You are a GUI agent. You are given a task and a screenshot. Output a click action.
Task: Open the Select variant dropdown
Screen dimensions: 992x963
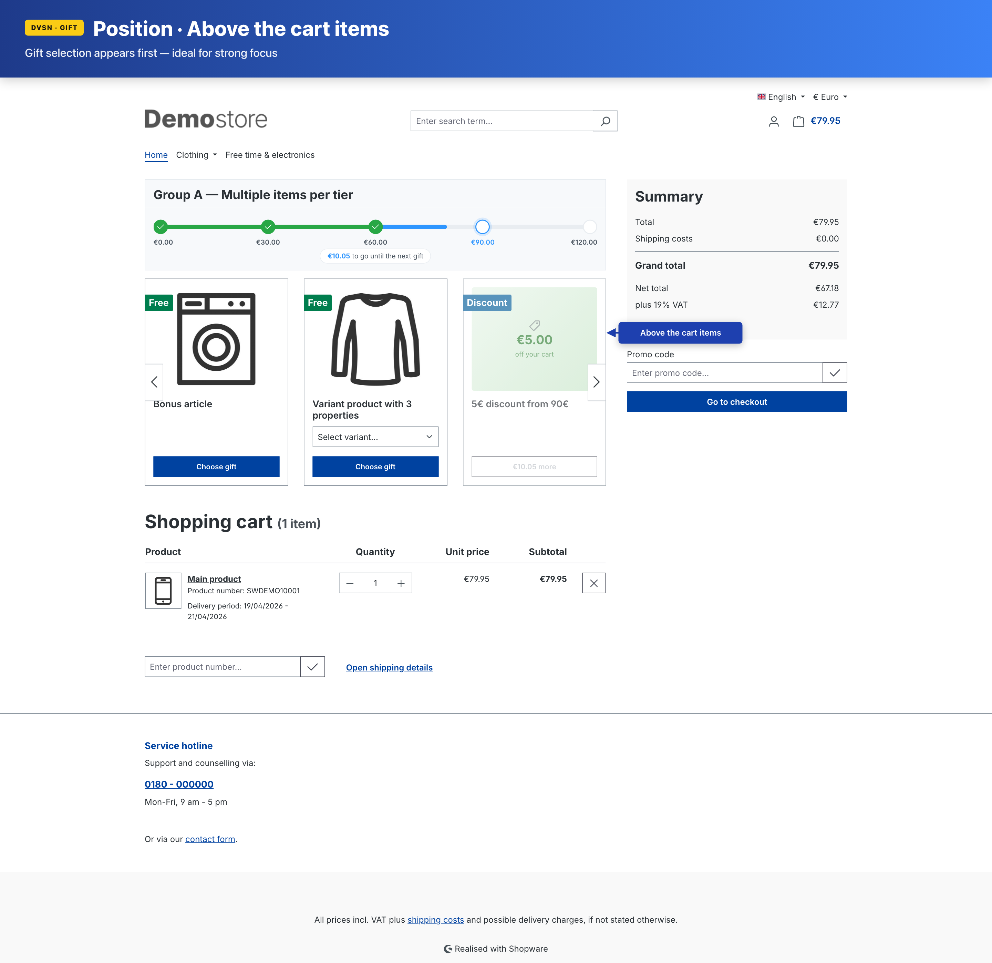point(375,437)
